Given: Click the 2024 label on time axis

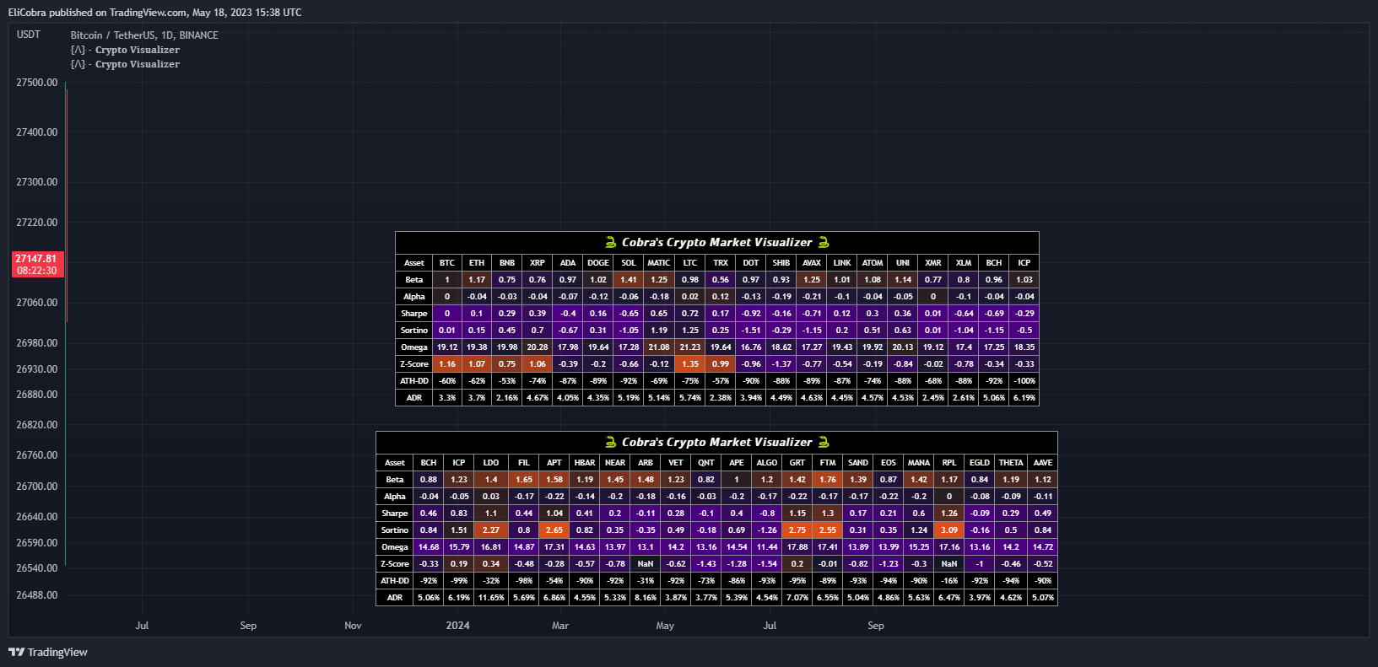Looking at the screenshot, I should point(458,626).
